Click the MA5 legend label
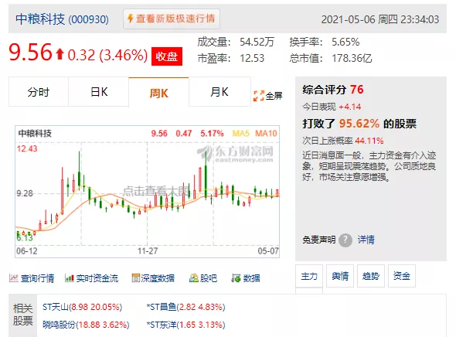Image resolution: width=456 pixels, height=337 pixels. 241,134
